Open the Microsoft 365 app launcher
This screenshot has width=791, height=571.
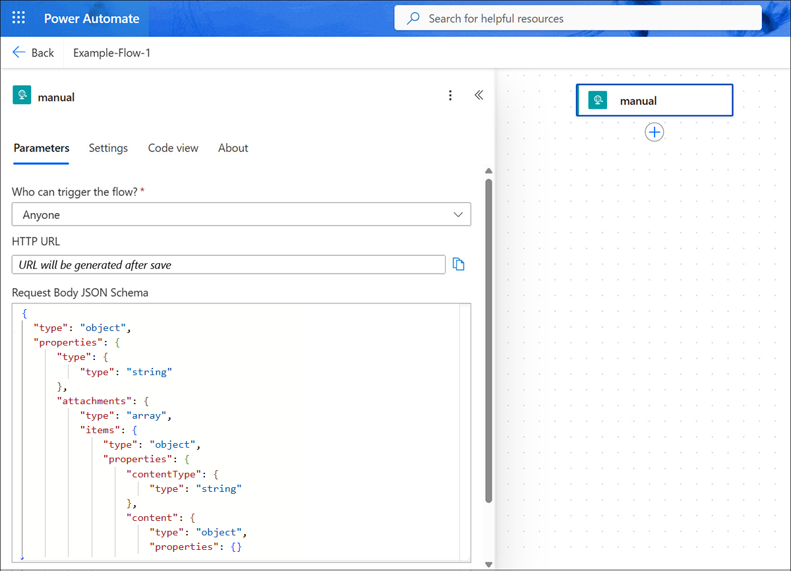coord(18,18)
